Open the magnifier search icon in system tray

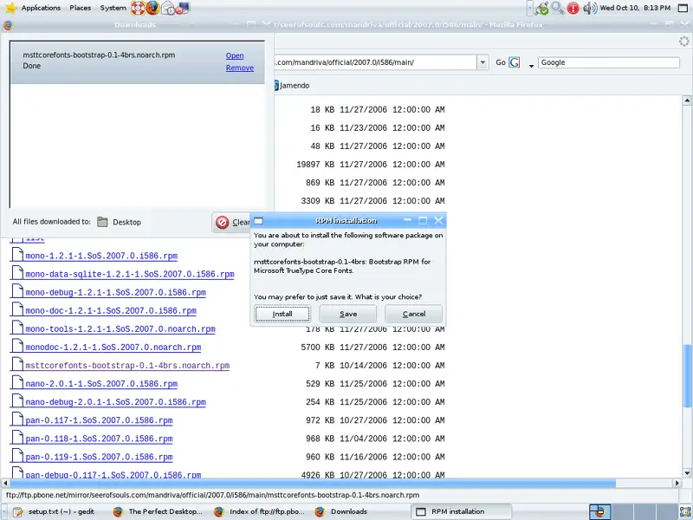coord(558,8)
